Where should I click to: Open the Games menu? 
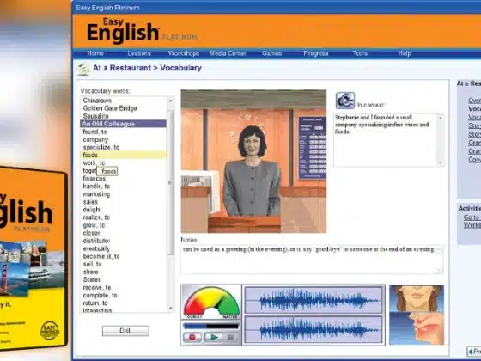(x=271, y=53)
